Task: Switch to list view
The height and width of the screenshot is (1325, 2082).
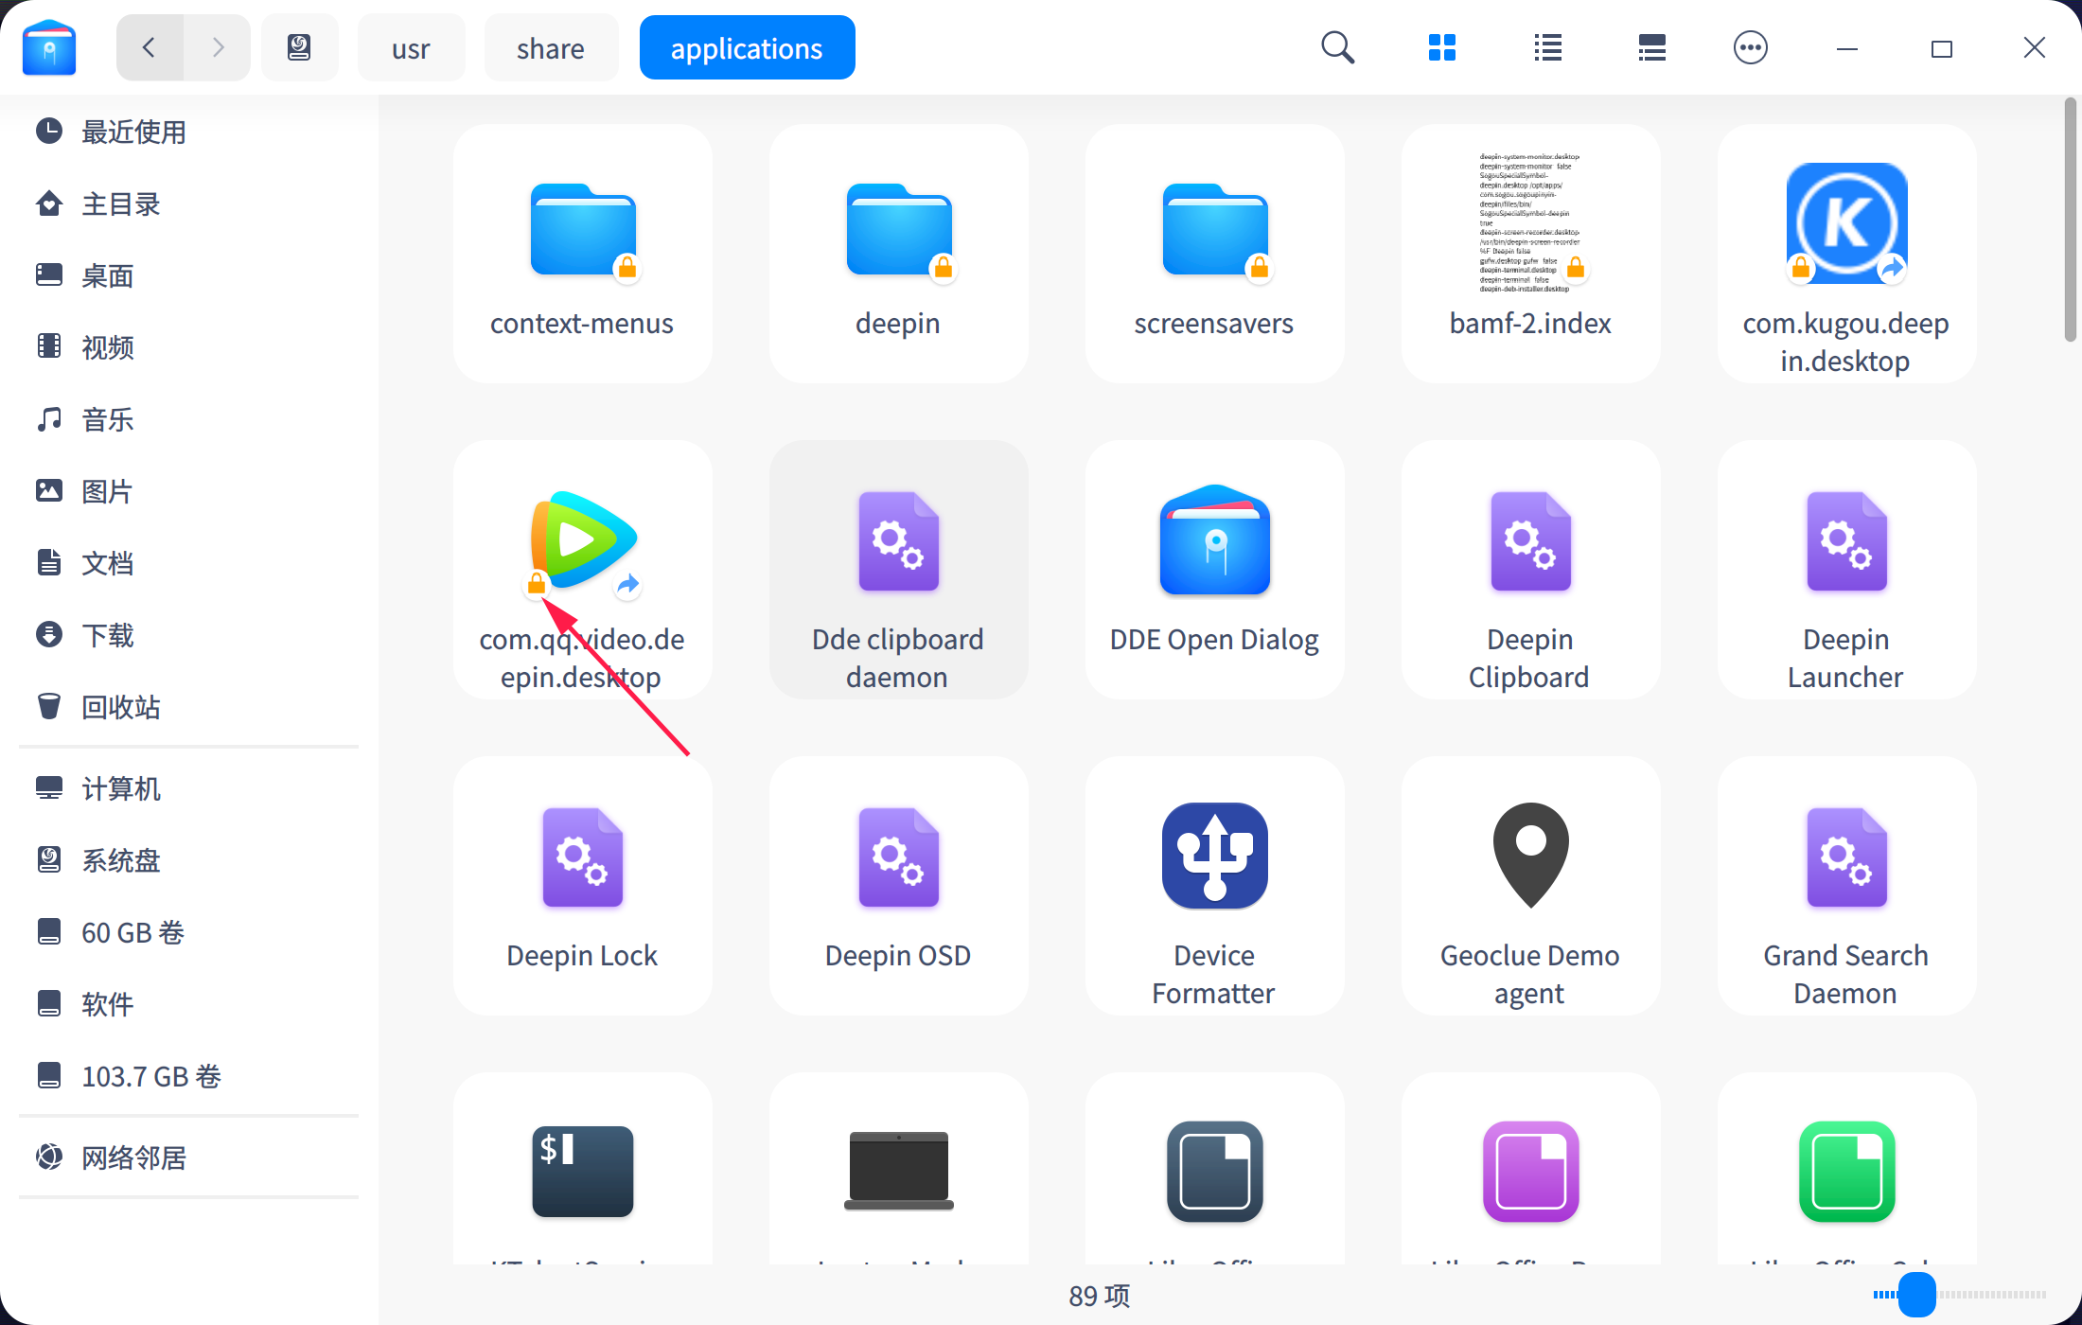Action: click(x=1546, y=46)
